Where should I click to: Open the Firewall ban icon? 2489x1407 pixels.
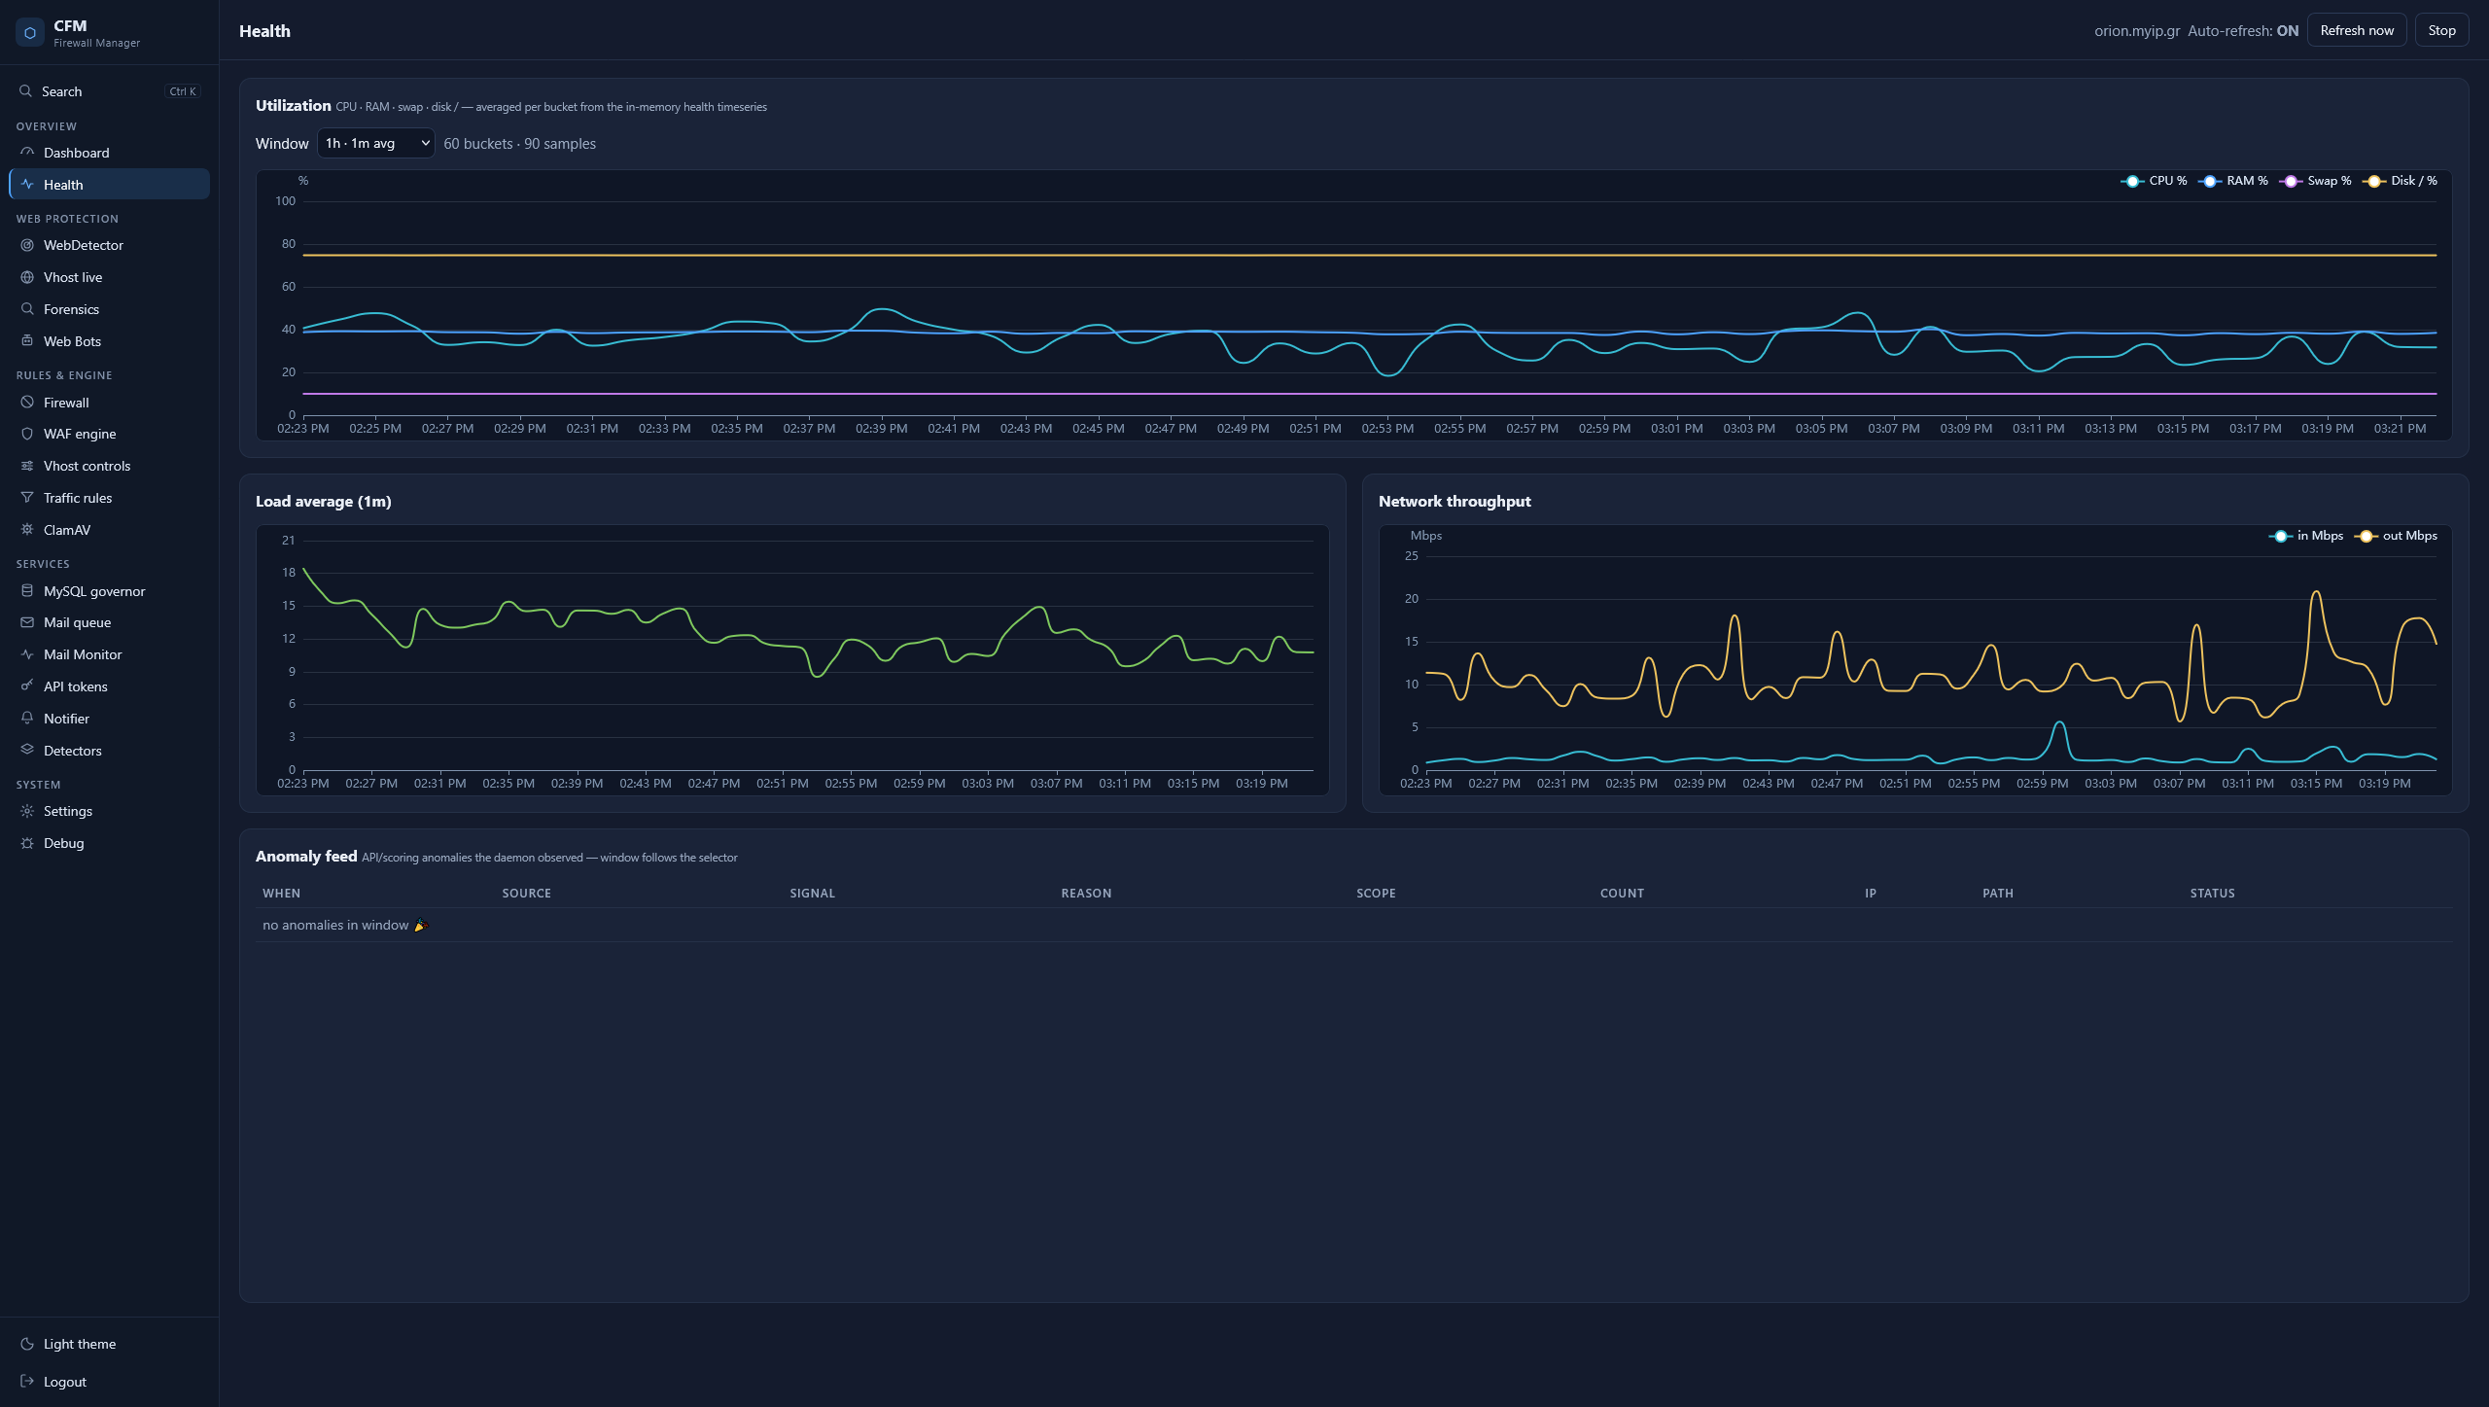tap(27, 403)
